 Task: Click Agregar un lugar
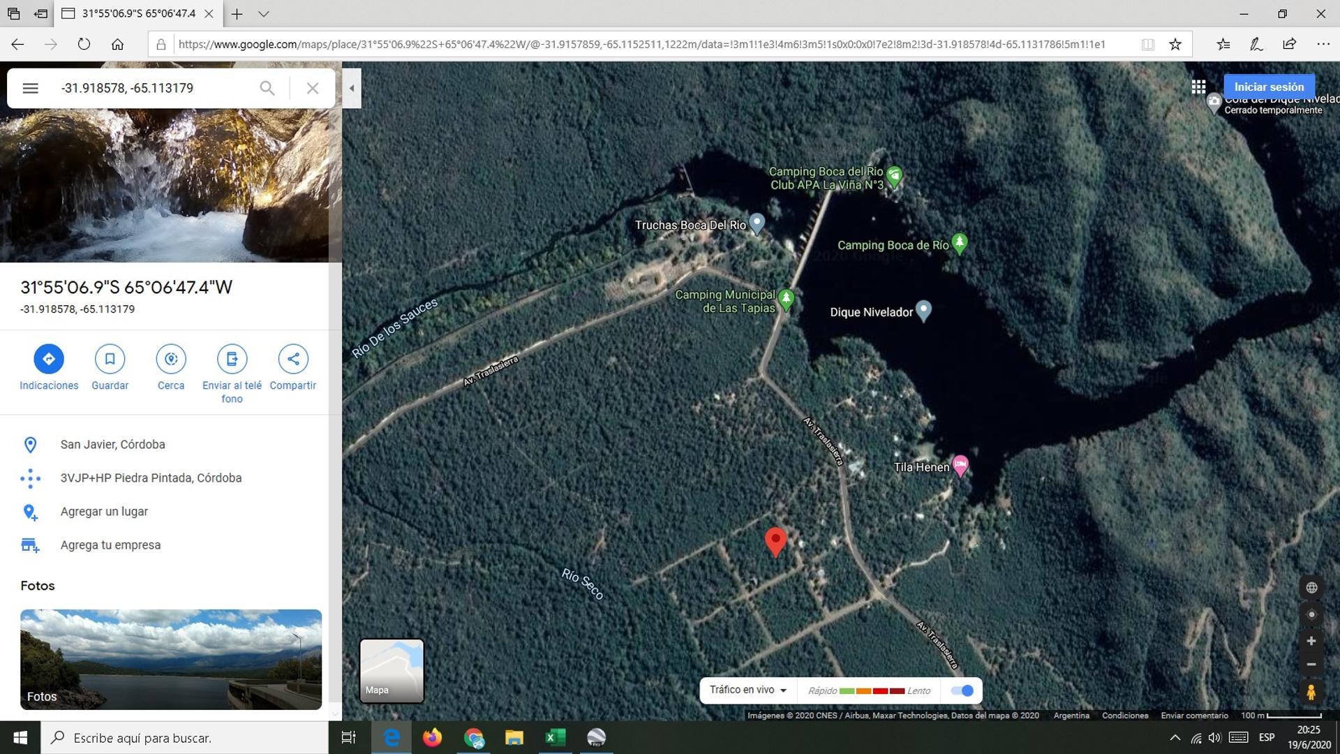coord(164,512)
